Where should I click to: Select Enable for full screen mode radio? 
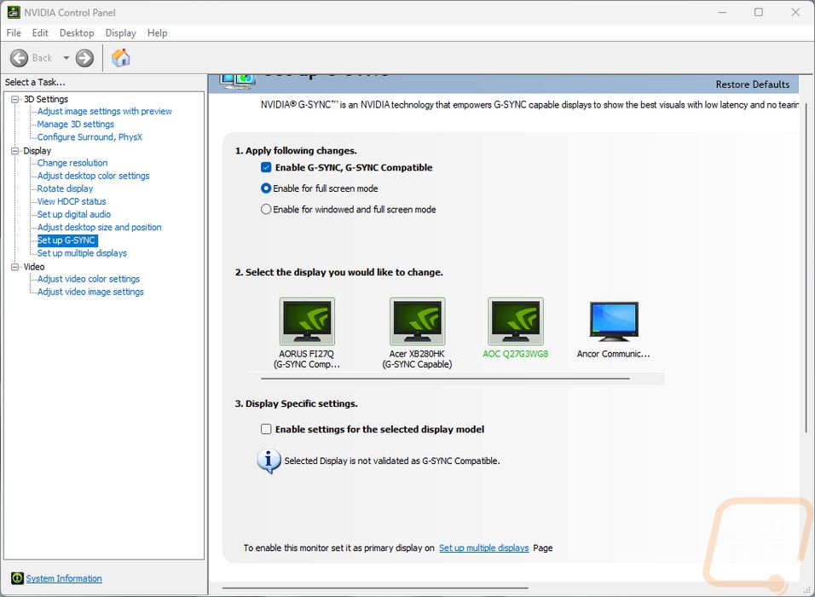(266, 188)
